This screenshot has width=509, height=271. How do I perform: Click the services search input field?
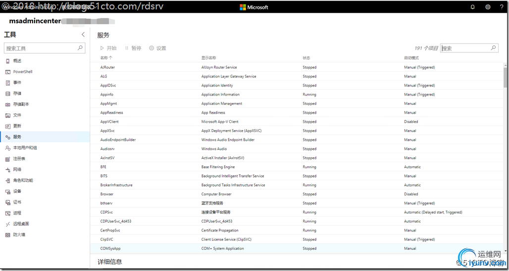[x=469, y=48]
